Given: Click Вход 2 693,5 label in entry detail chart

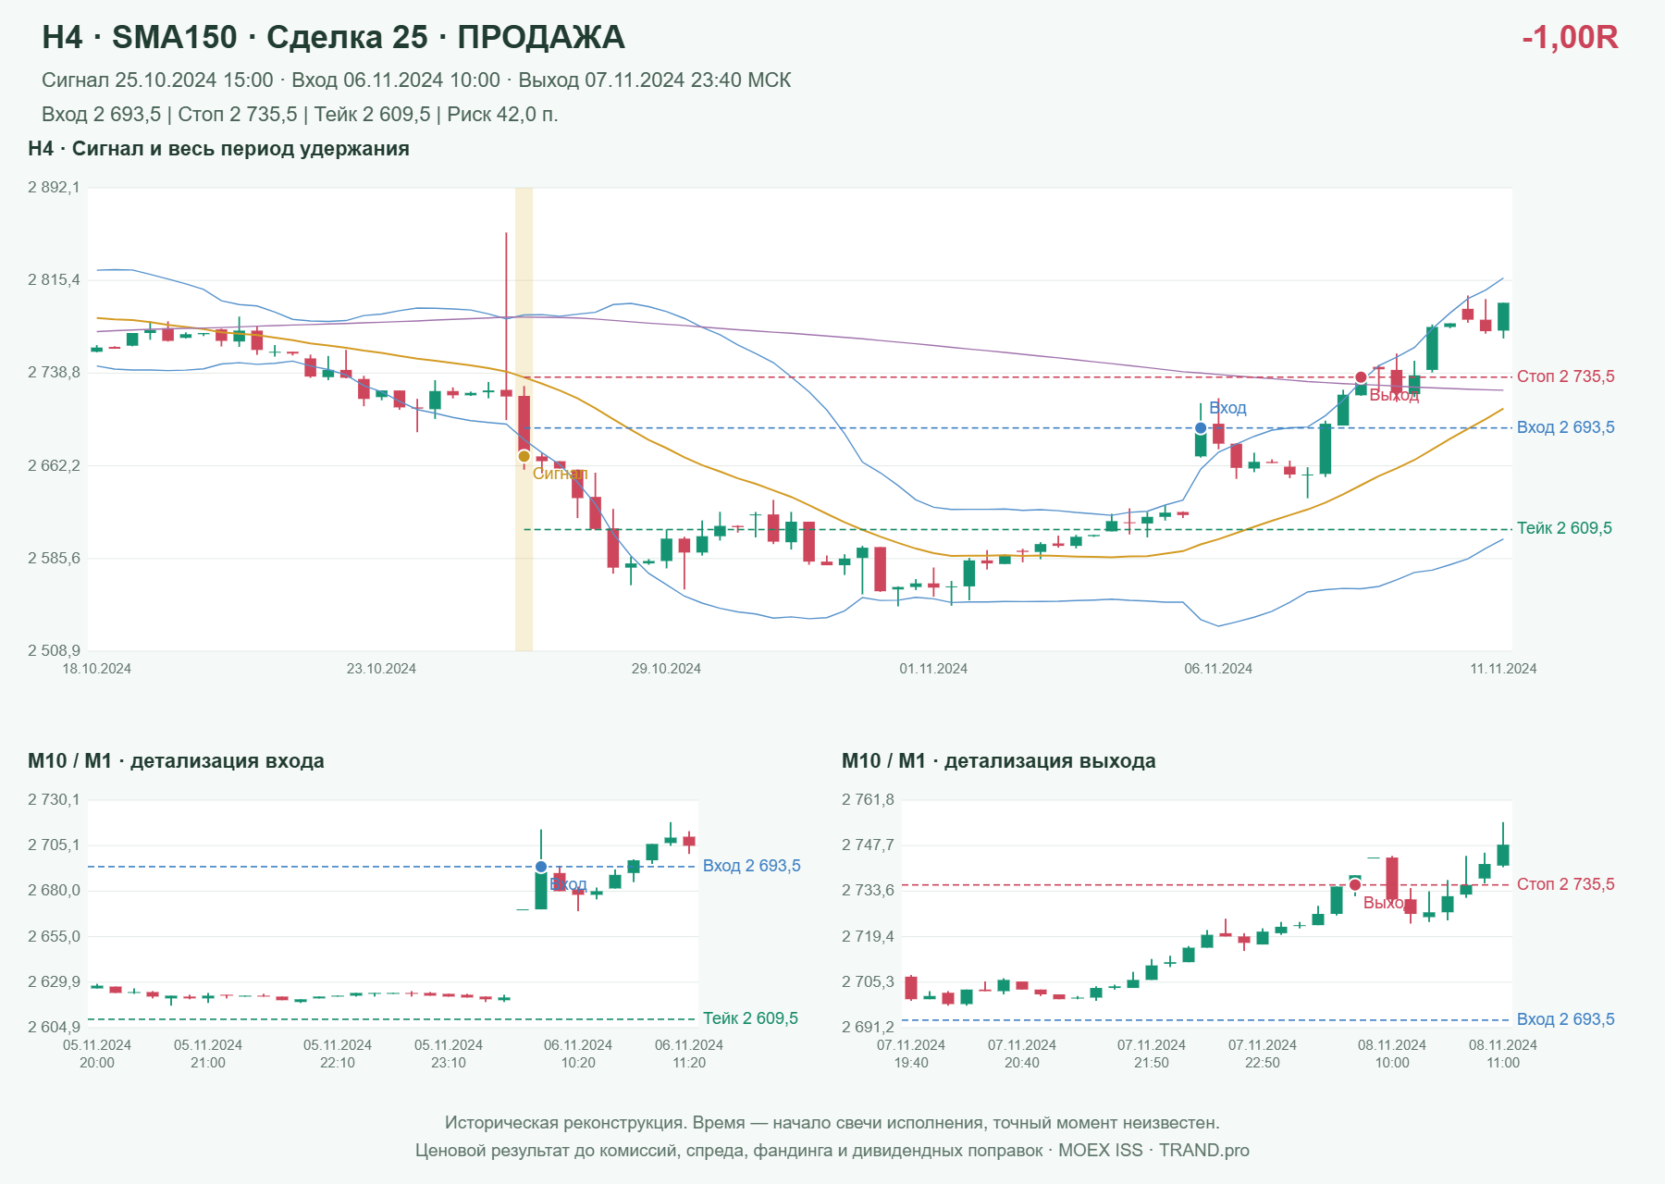Looking at the screenshot, I should tap(751, 866).
